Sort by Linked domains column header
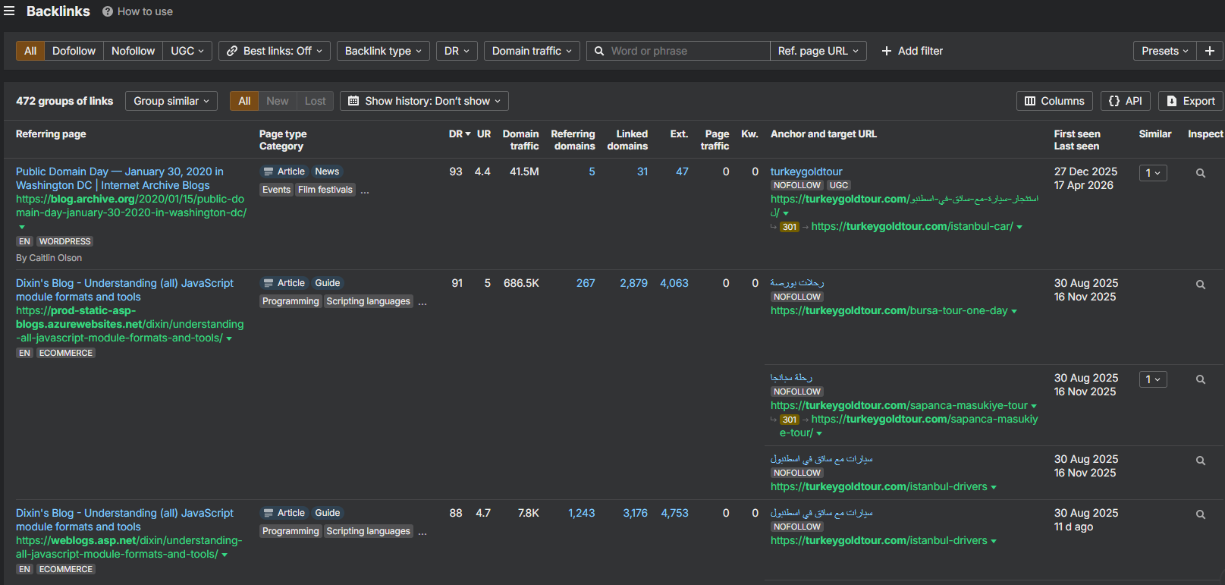Viewport: 1225px width, 585px height. (x=628, y=140)
